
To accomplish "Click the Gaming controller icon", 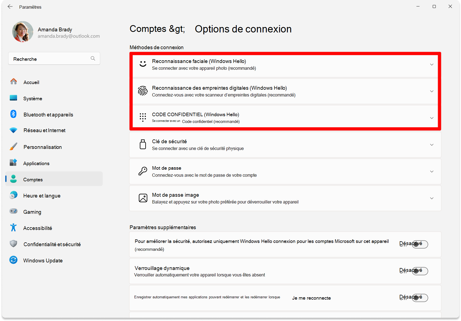I will pyautogui.click(x=13, y=211).
